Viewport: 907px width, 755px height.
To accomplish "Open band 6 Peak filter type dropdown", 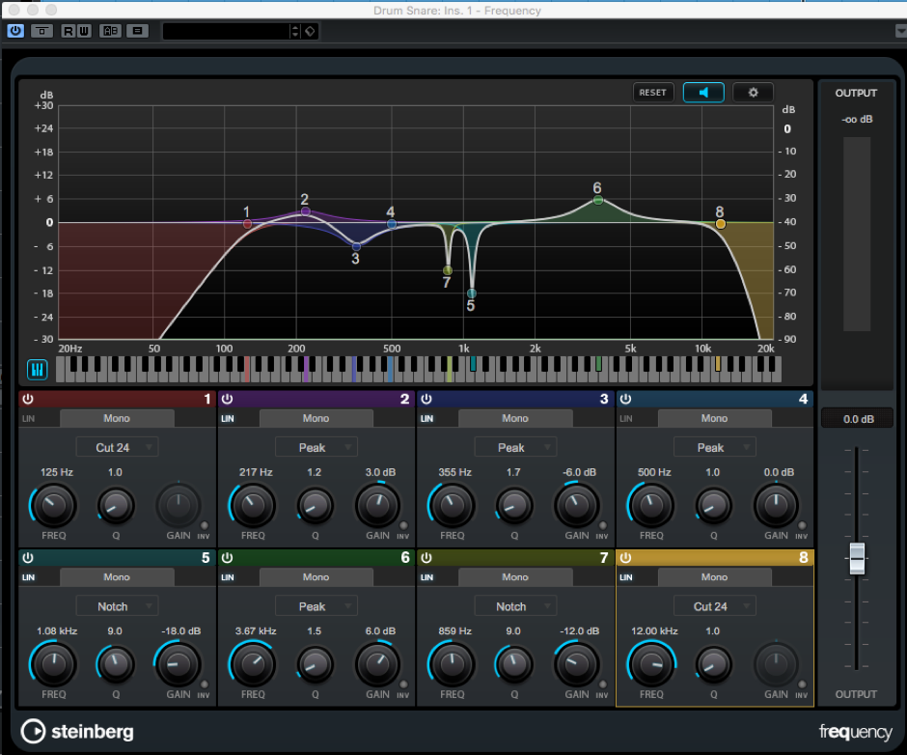I will pos(316,606).
